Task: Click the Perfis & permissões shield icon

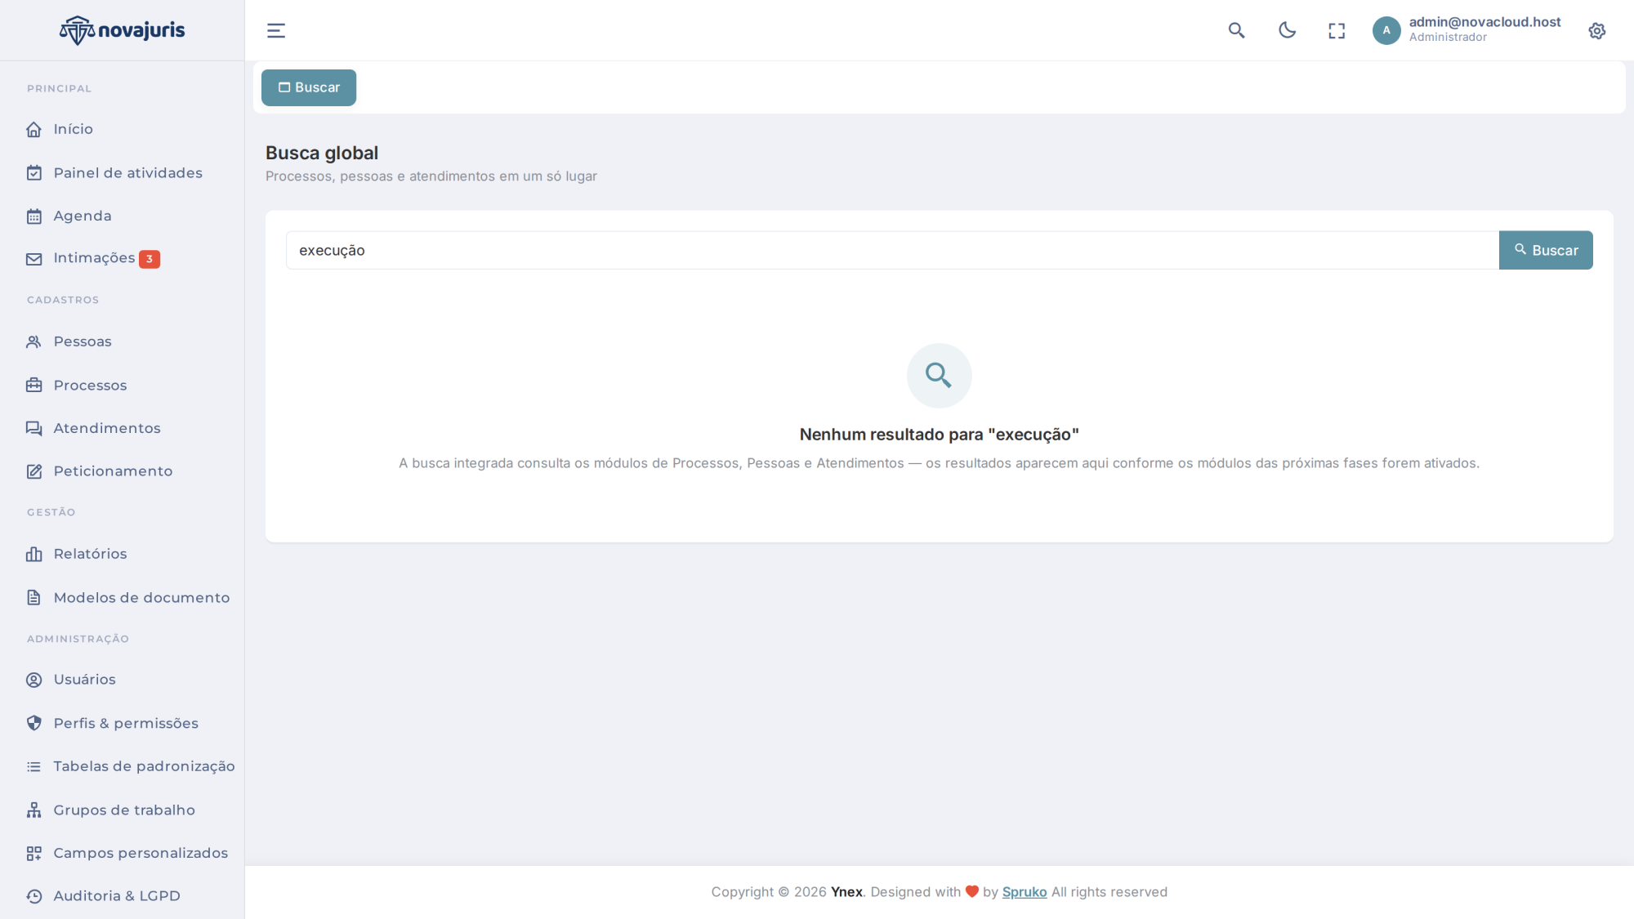Action: (x=33, y=723)
